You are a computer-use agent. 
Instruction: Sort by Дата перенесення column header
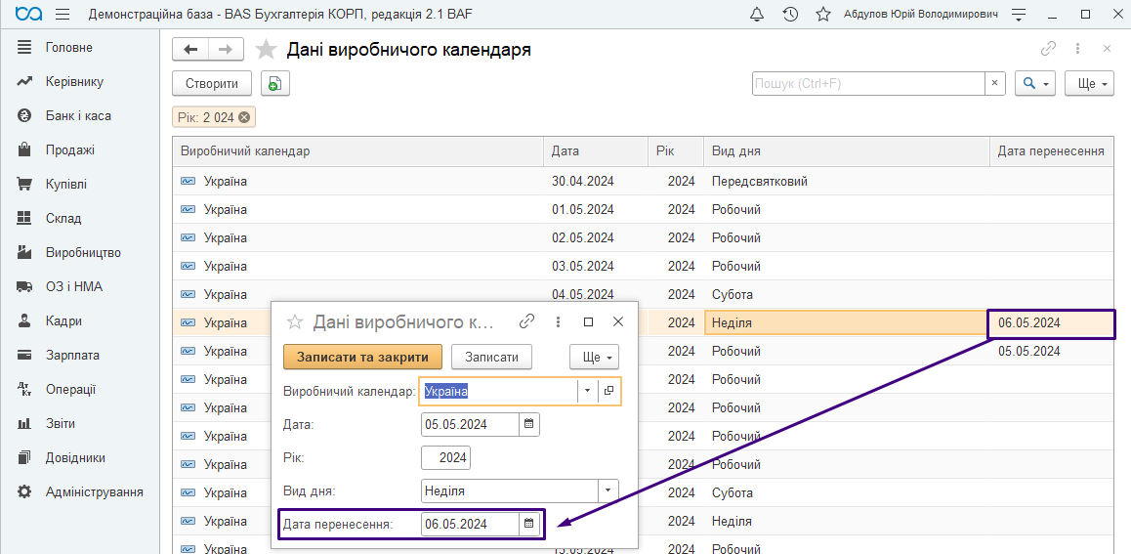tap(1051, 151)
